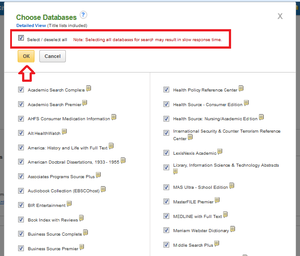Viewport: 300px width, 256px height.
Task: Close the Choose Databases dialog with X
Action: (280, 16)
